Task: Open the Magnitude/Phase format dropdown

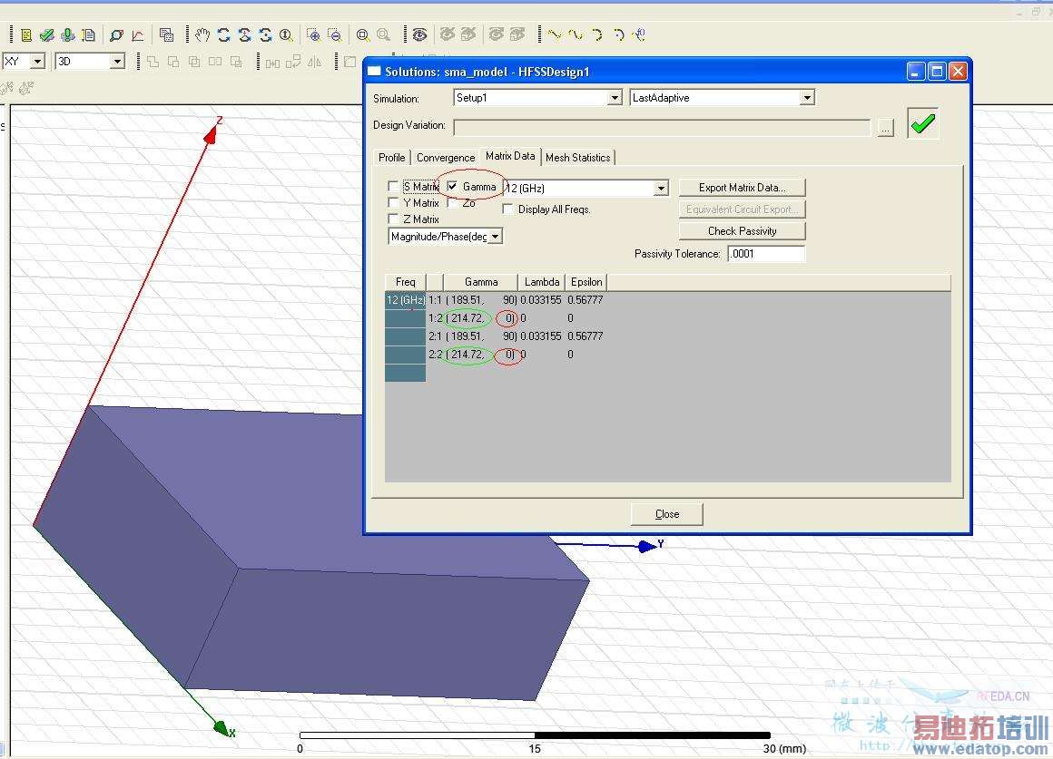Action: click(495, 237)
